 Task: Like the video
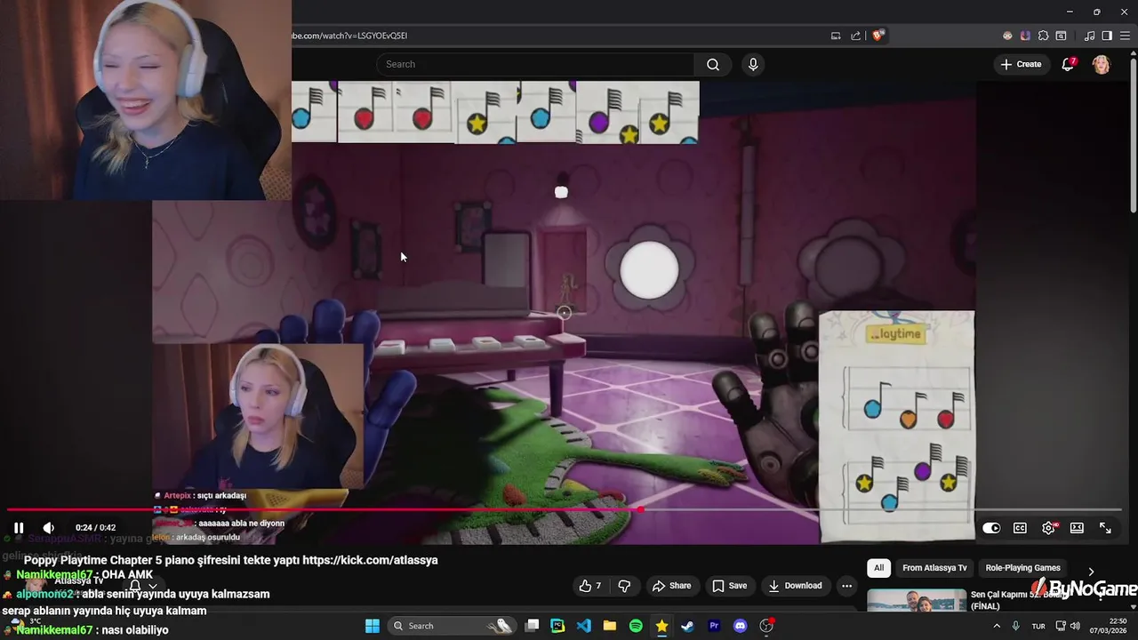click(589, 586)
